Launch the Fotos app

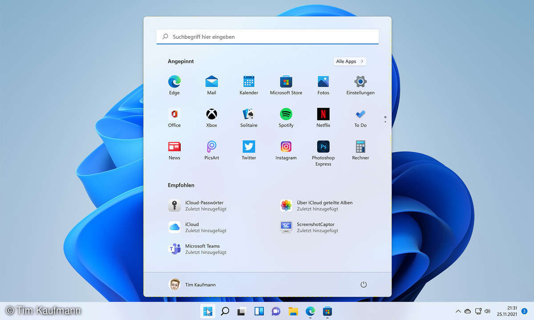(324, 85)
